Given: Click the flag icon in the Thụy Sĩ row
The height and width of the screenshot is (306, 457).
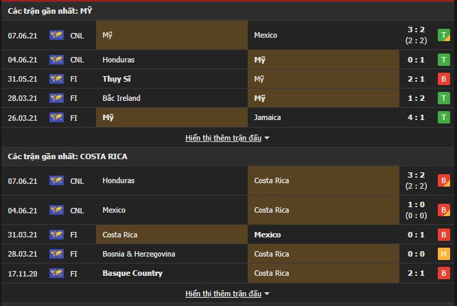Looking at the screenshot, I should pos(56,79).
